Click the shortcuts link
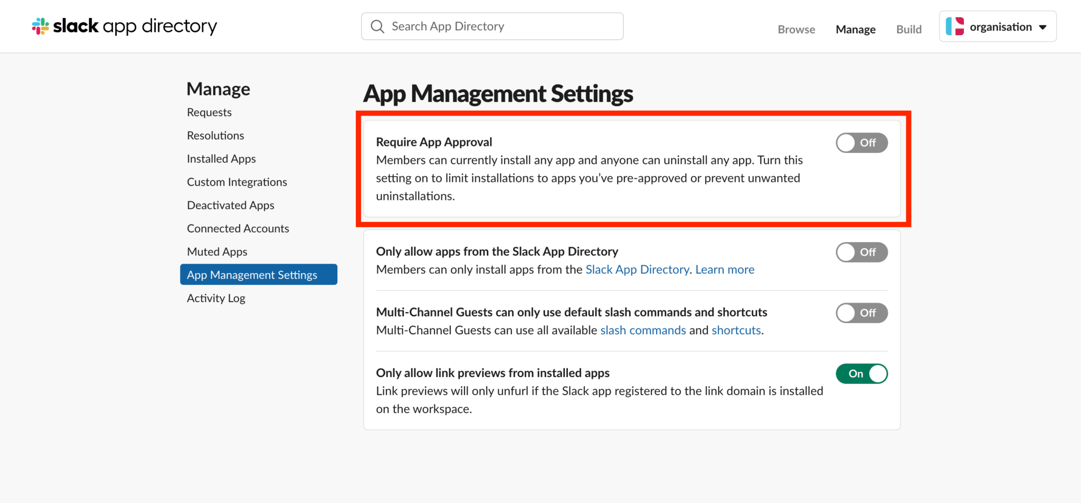This screenshot has width=1081, height=503. [736, 330]
